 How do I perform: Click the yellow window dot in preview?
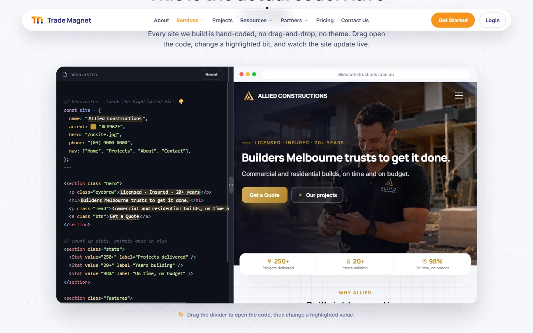248,74
